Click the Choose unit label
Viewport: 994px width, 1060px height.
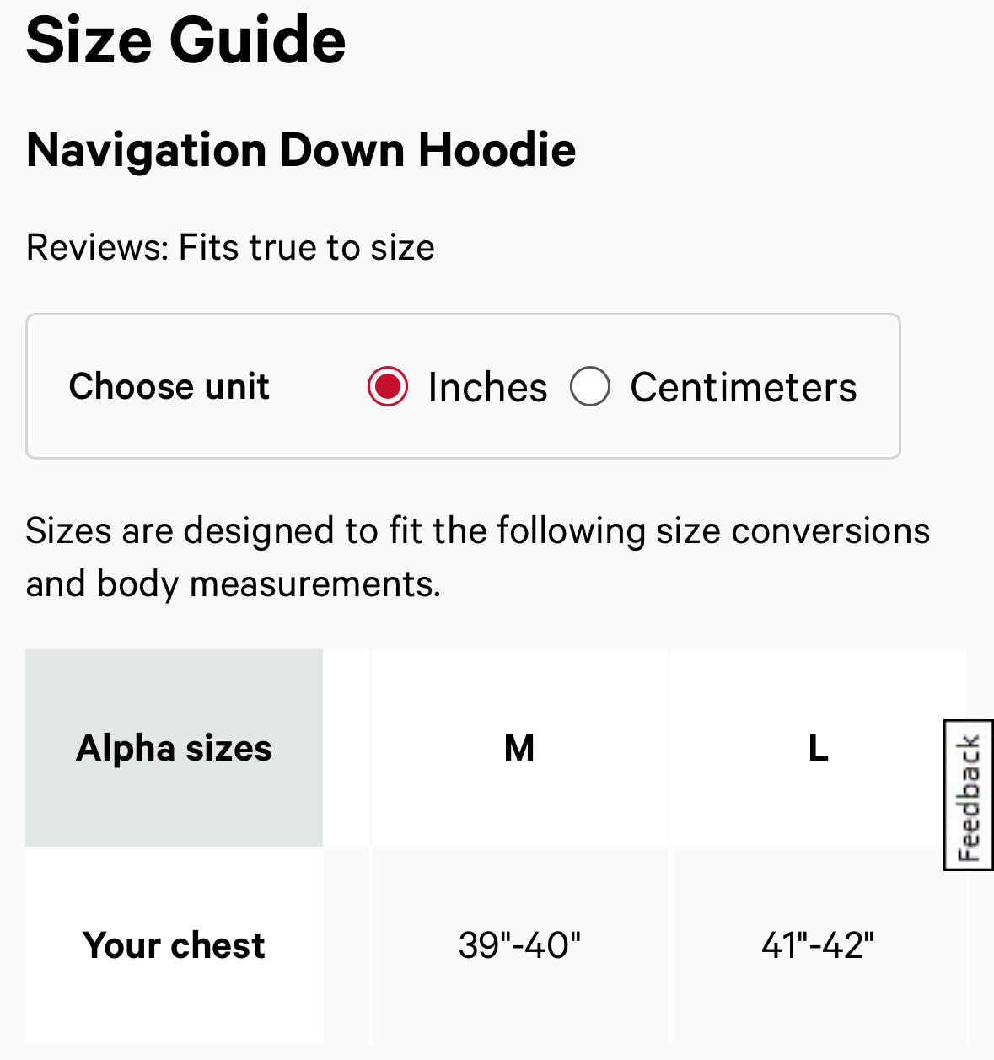[x=169, y=386]
